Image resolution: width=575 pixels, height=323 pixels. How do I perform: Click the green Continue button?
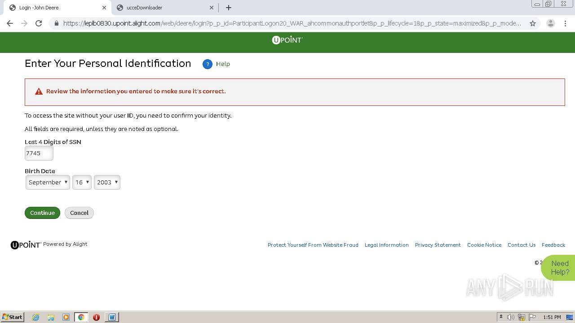tap(42, 213)
